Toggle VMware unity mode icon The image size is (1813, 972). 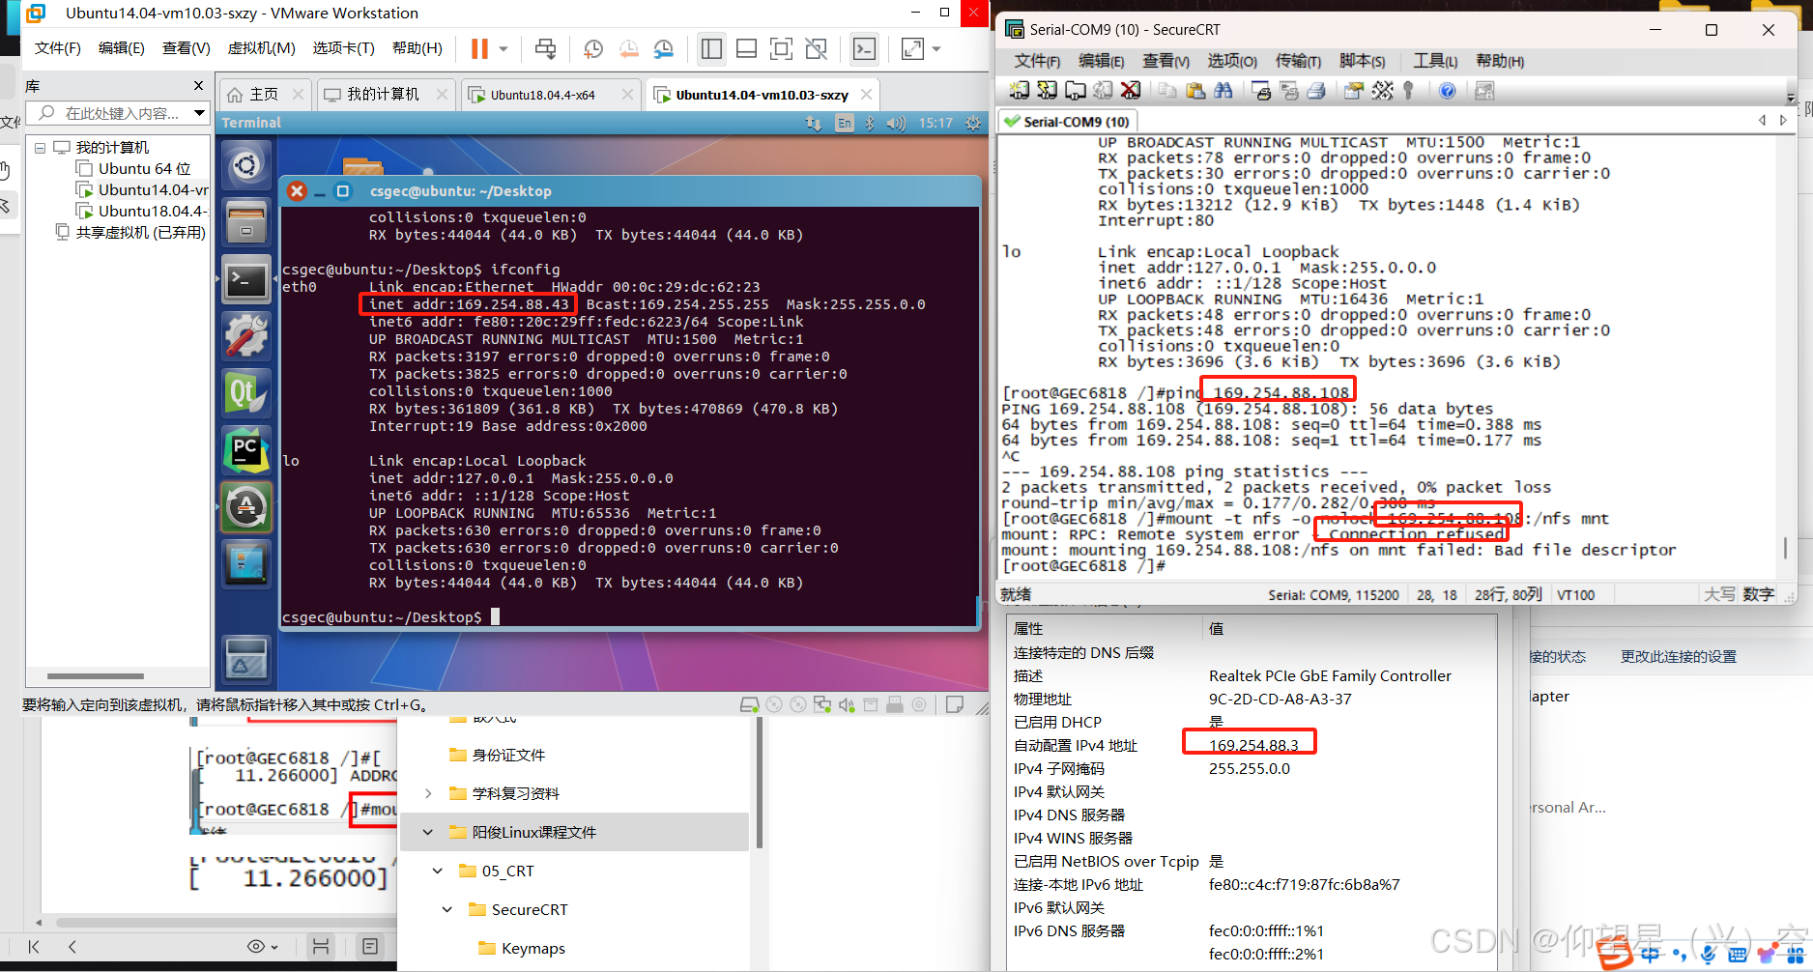pos(816,48)
